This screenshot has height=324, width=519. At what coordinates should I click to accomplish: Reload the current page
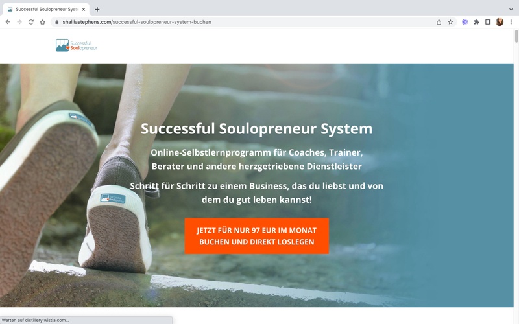point(30,22)
